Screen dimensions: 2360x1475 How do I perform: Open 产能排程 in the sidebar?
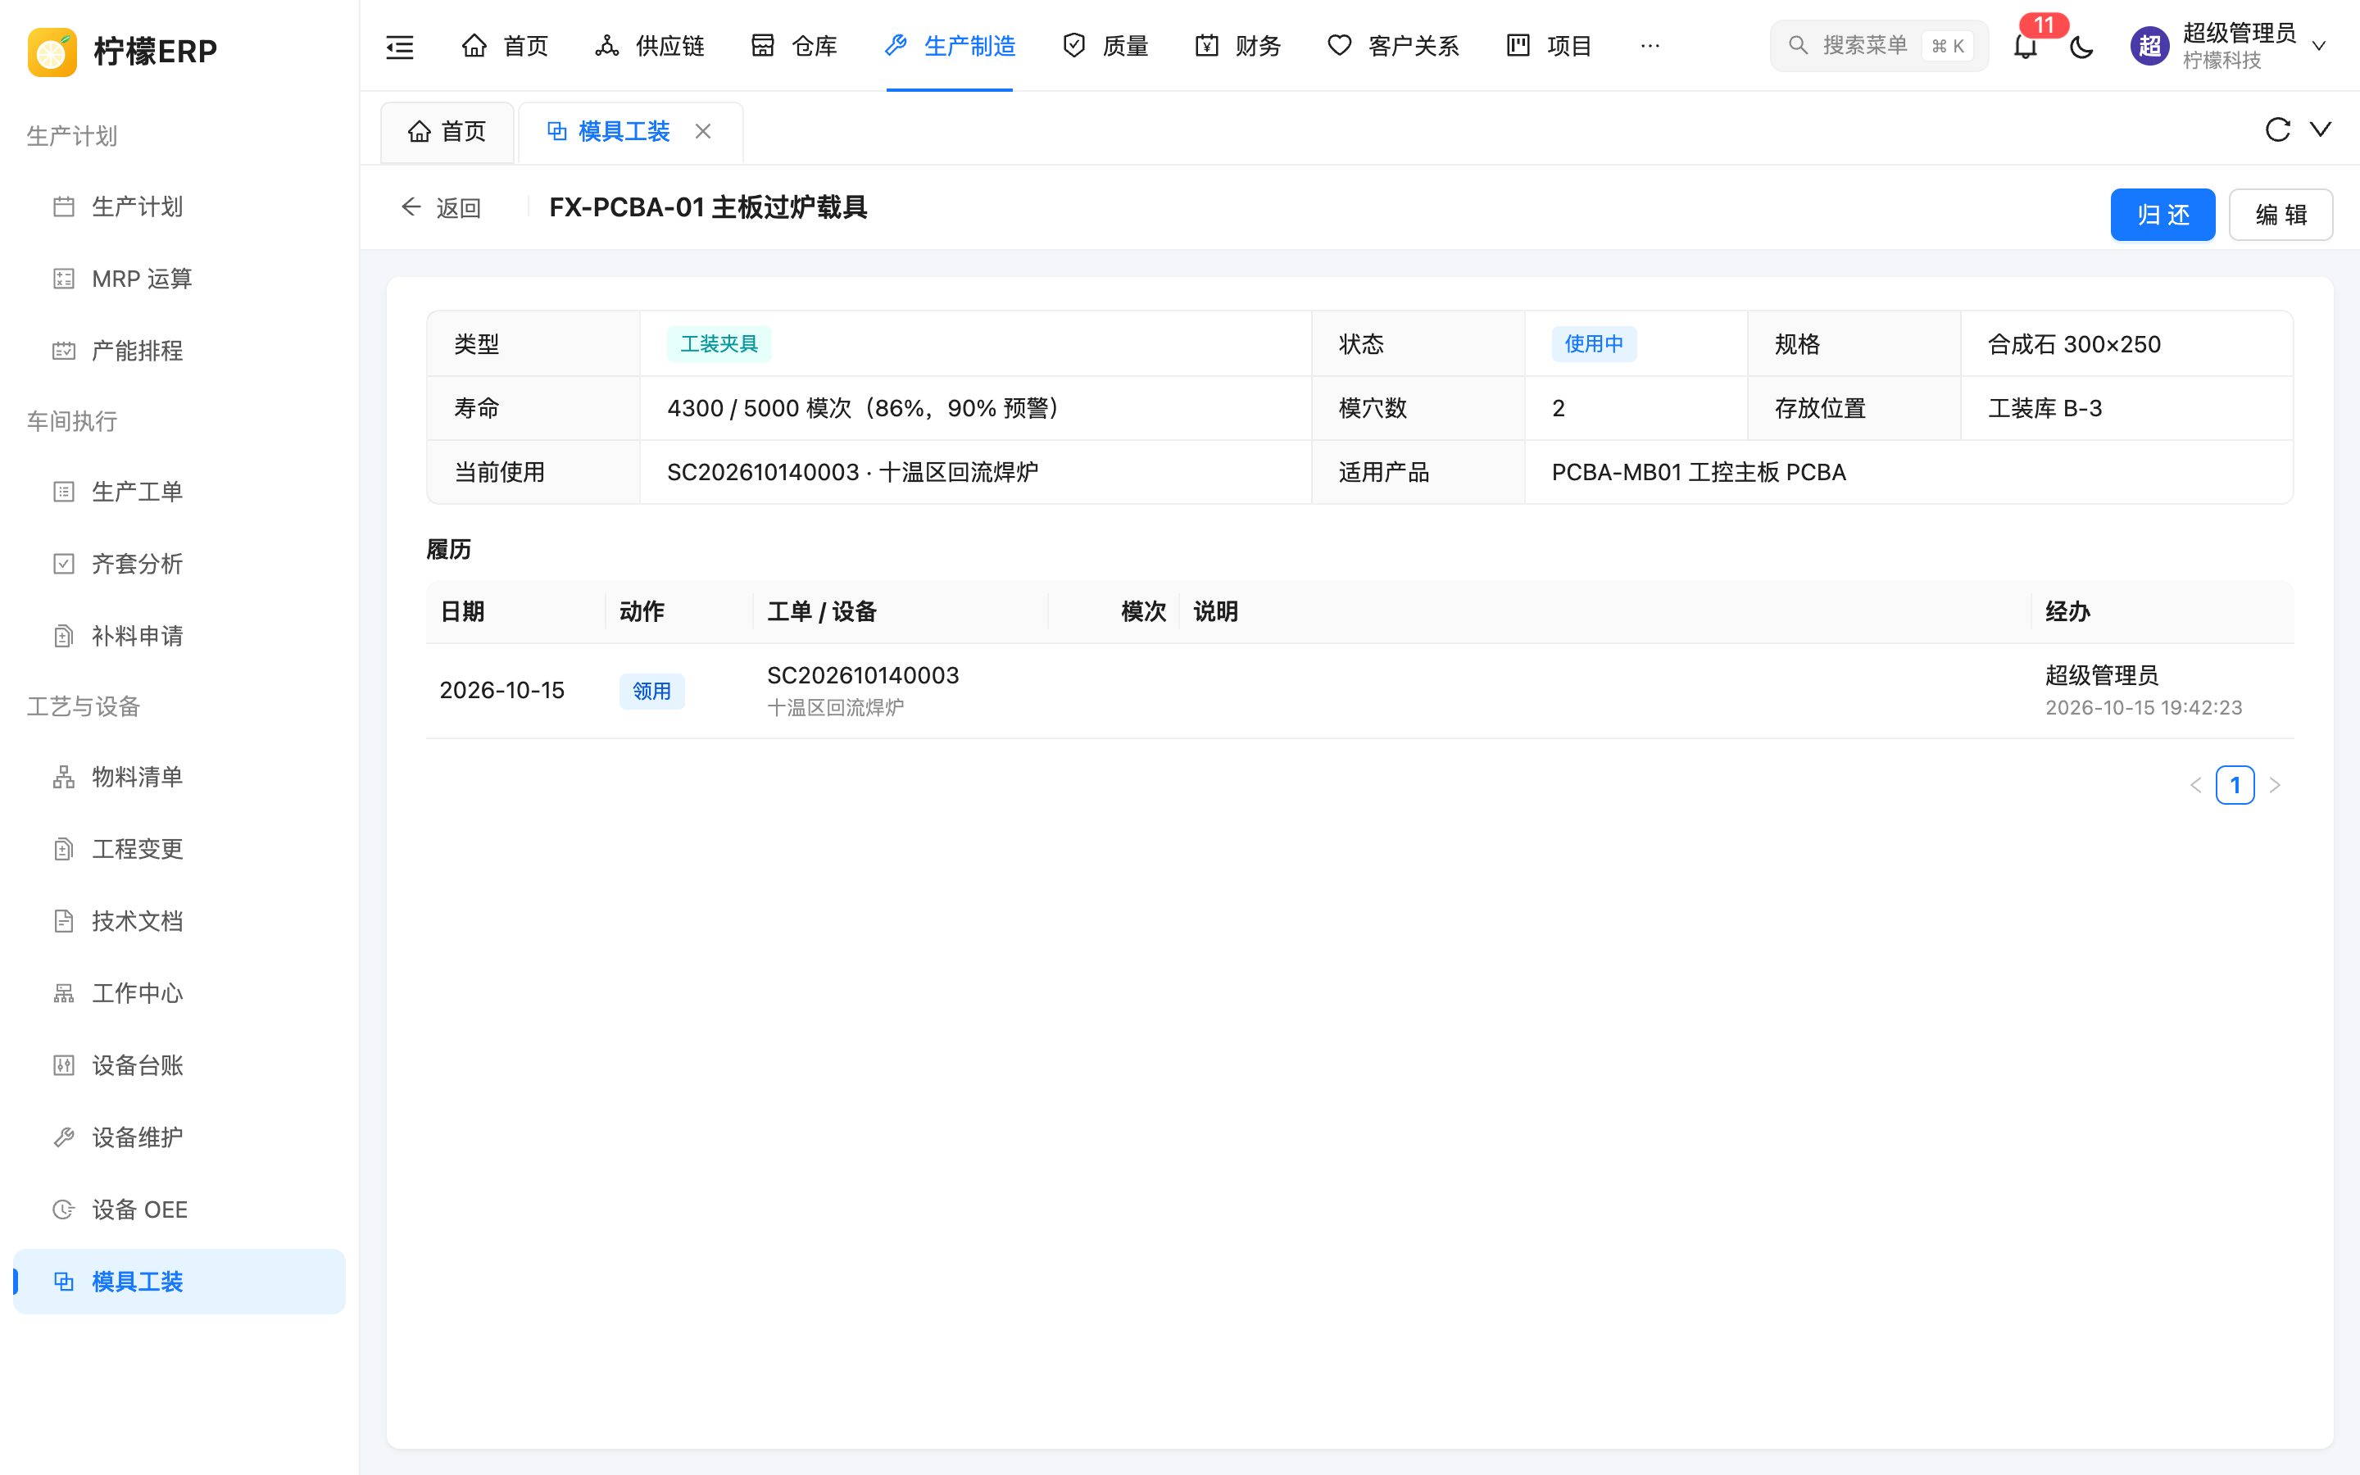click(179, 352)
